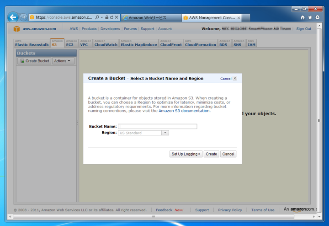Click the aws.amazon.com logo link

point(39,29)
